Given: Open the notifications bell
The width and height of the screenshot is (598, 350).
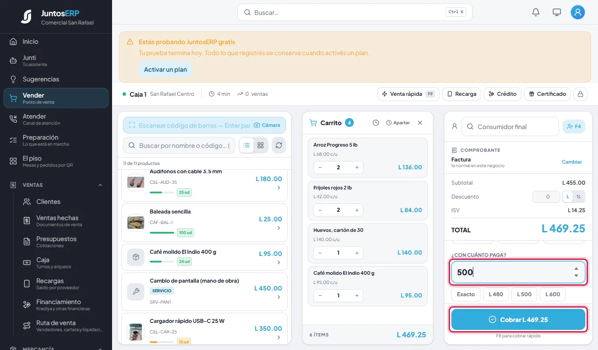Looking at the screenshot, I should pos(535,12).
